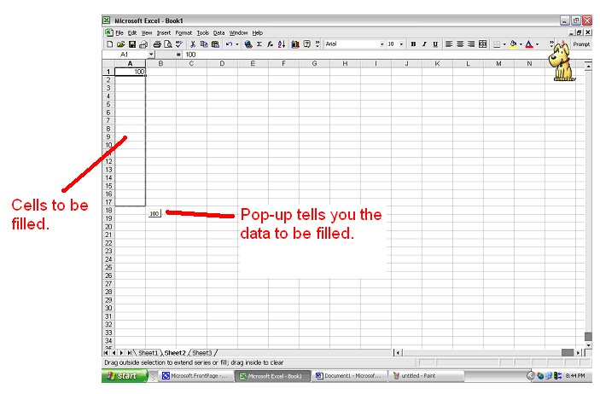Screen dimensions: 600x394
Task: Open the File menu
Action: [x=119, y=33]
